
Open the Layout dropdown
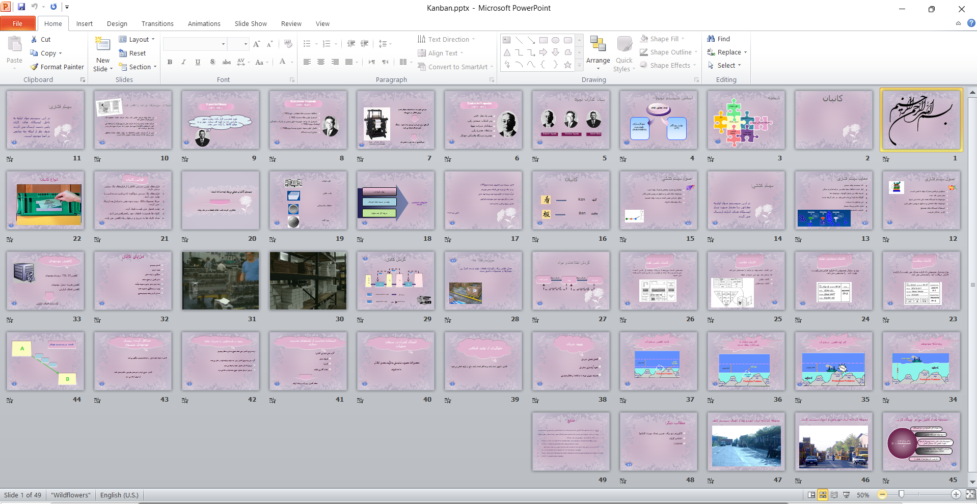(137, 39)
